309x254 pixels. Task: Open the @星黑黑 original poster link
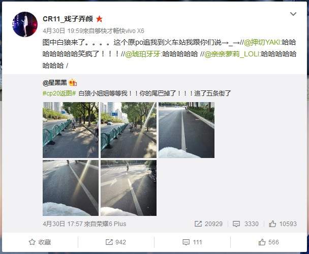[x=55, y=83]
